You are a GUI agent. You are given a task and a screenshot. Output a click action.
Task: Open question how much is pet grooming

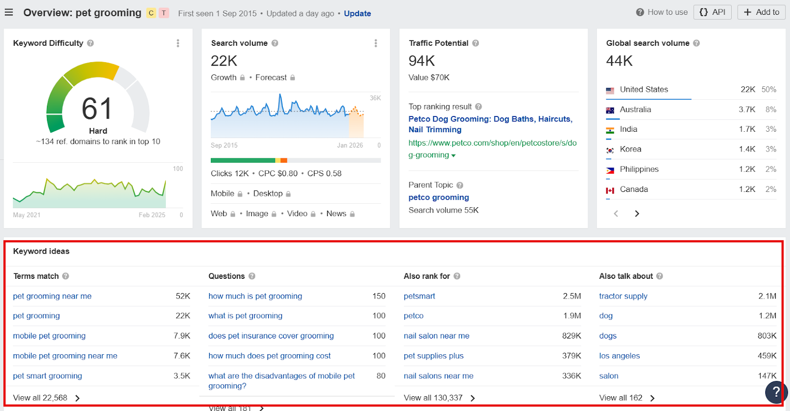click(x=255, y=296)
